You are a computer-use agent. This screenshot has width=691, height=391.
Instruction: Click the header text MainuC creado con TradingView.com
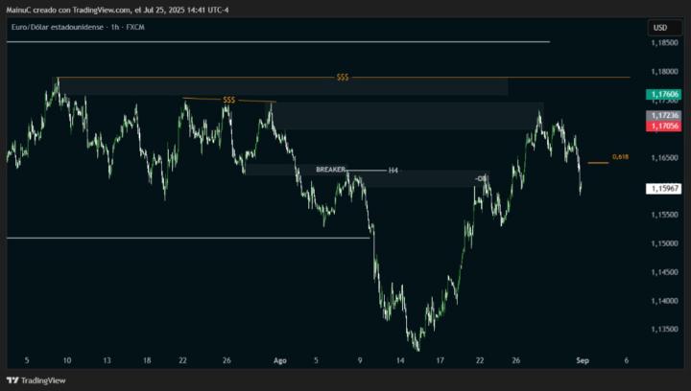coord(68,10)
